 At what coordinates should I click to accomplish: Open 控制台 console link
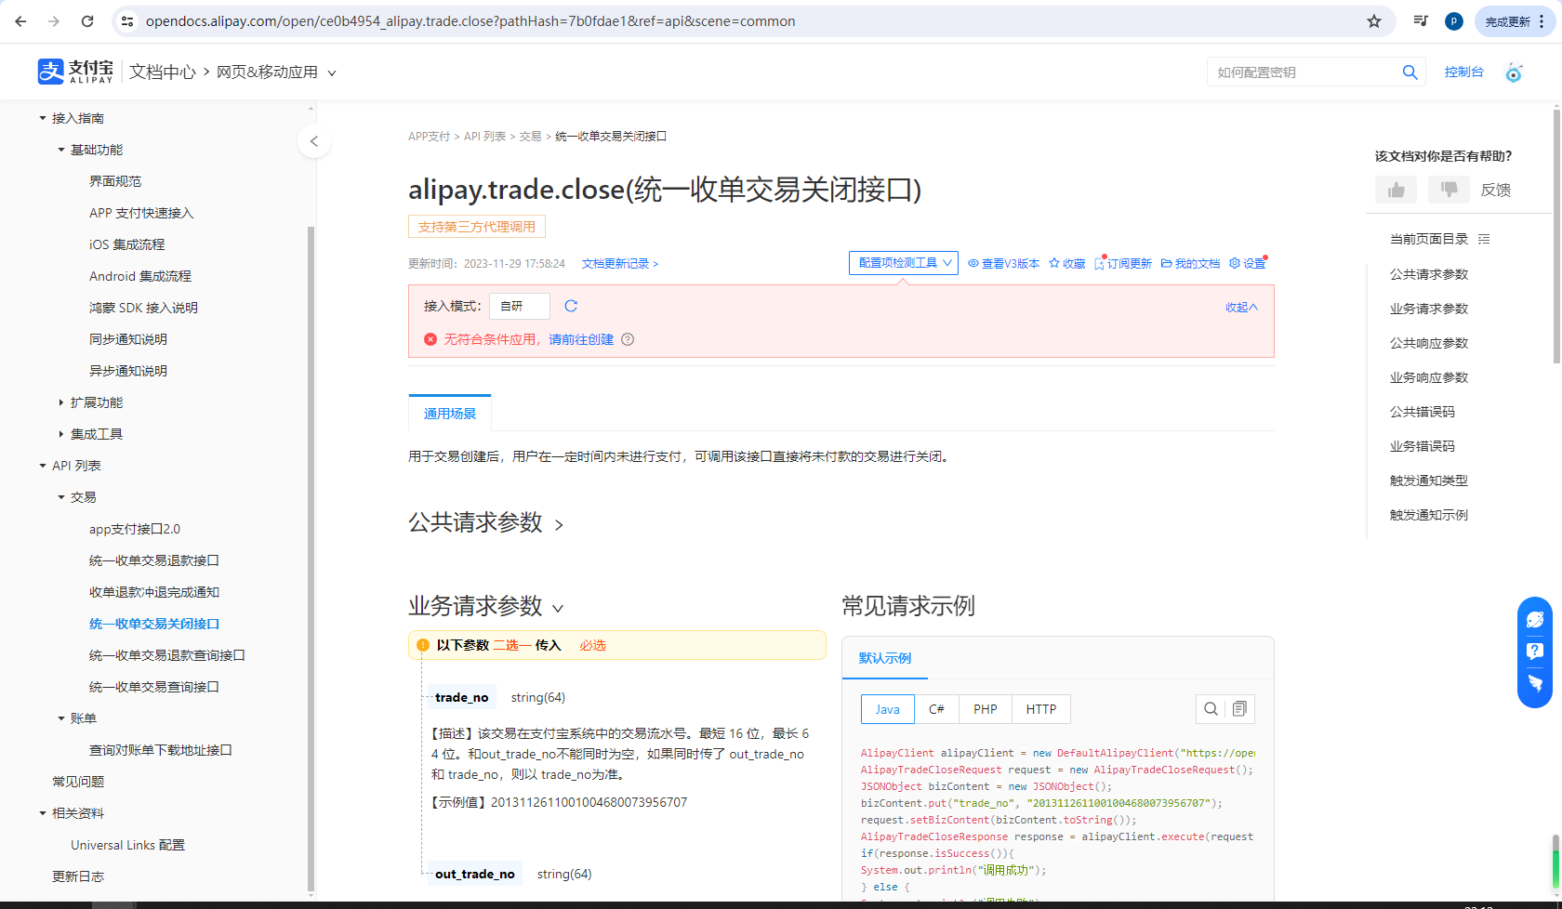tap(1463, 72)
